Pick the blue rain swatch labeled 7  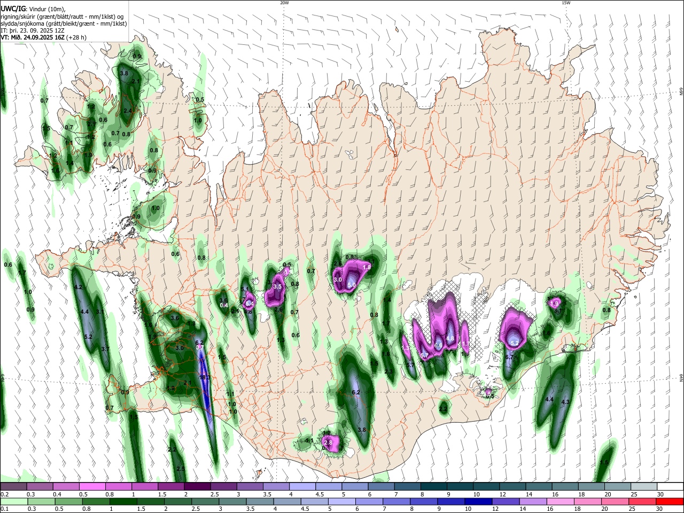397,501
